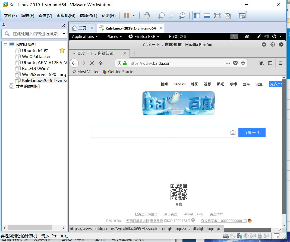Take a snapshot of the virtual machine
This screenshot has width=290, height=242.
162,16
